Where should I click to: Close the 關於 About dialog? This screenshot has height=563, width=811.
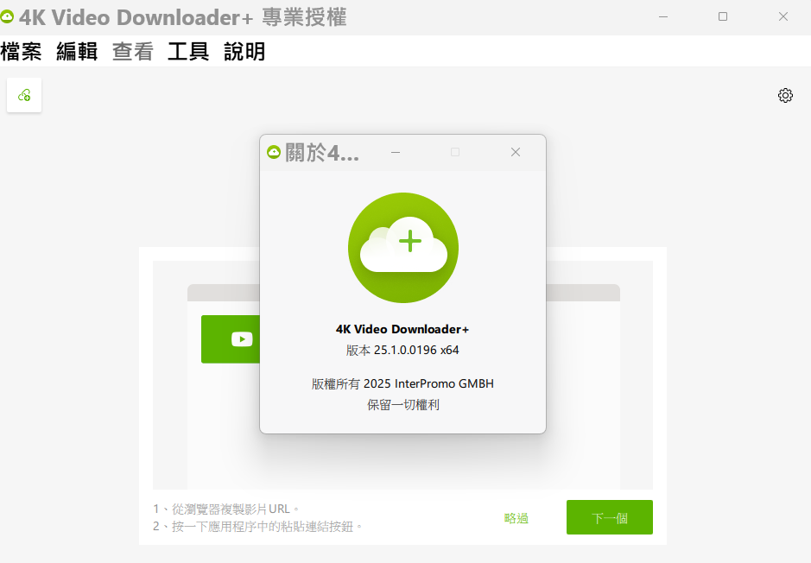[515, 152]
